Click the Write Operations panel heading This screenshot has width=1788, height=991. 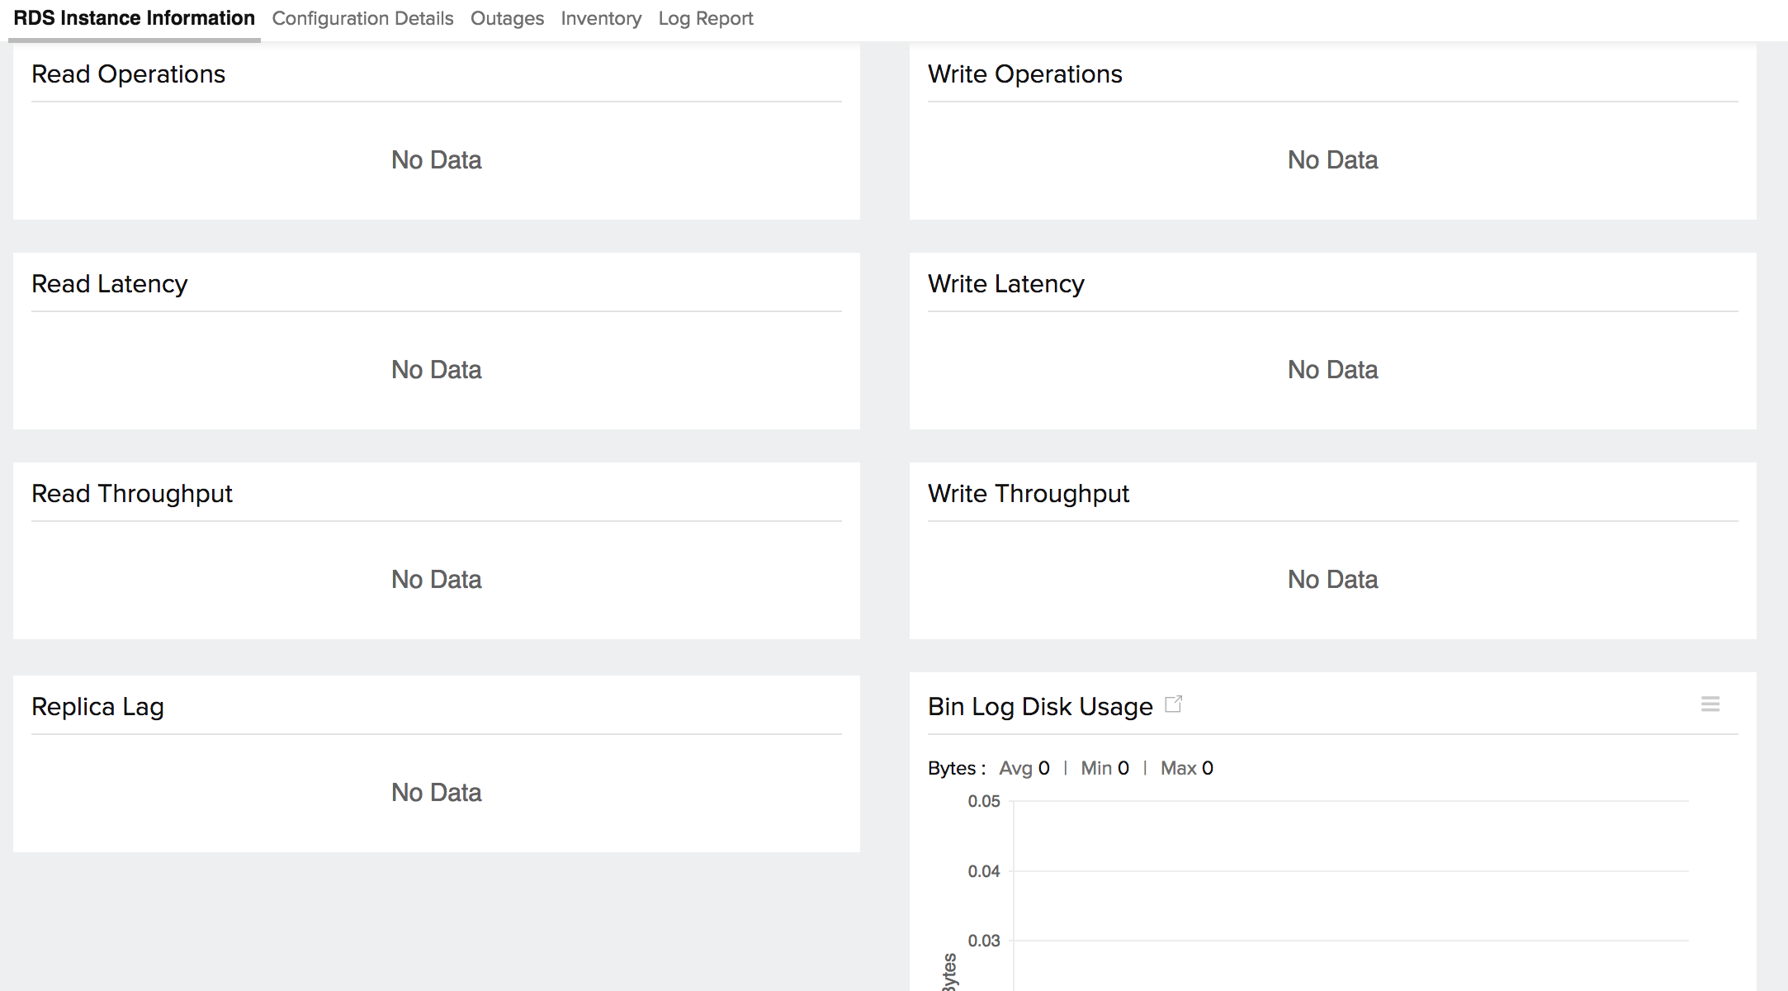tap(1024, 74)
